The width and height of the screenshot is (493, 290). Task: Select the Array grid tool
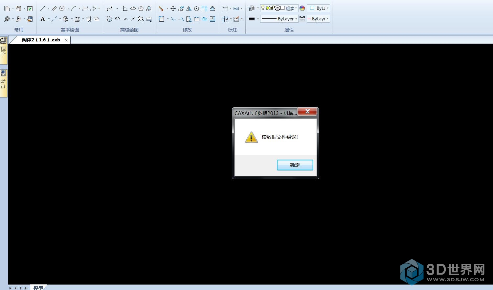(205, 9)
